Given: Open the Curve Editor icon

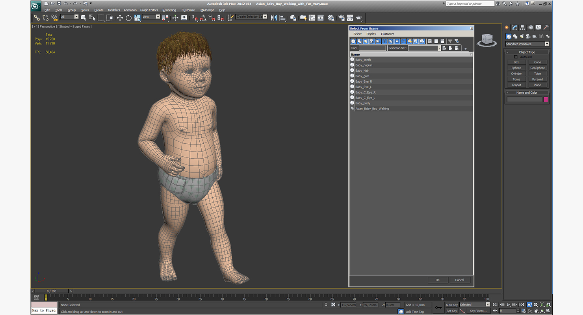Looking at the screenshot, I should (x=312, y=18).
